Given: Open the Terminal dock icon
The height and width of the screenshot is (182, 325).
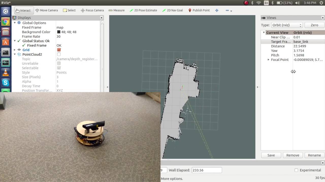Looking at the screenshot, I should 6,52.
